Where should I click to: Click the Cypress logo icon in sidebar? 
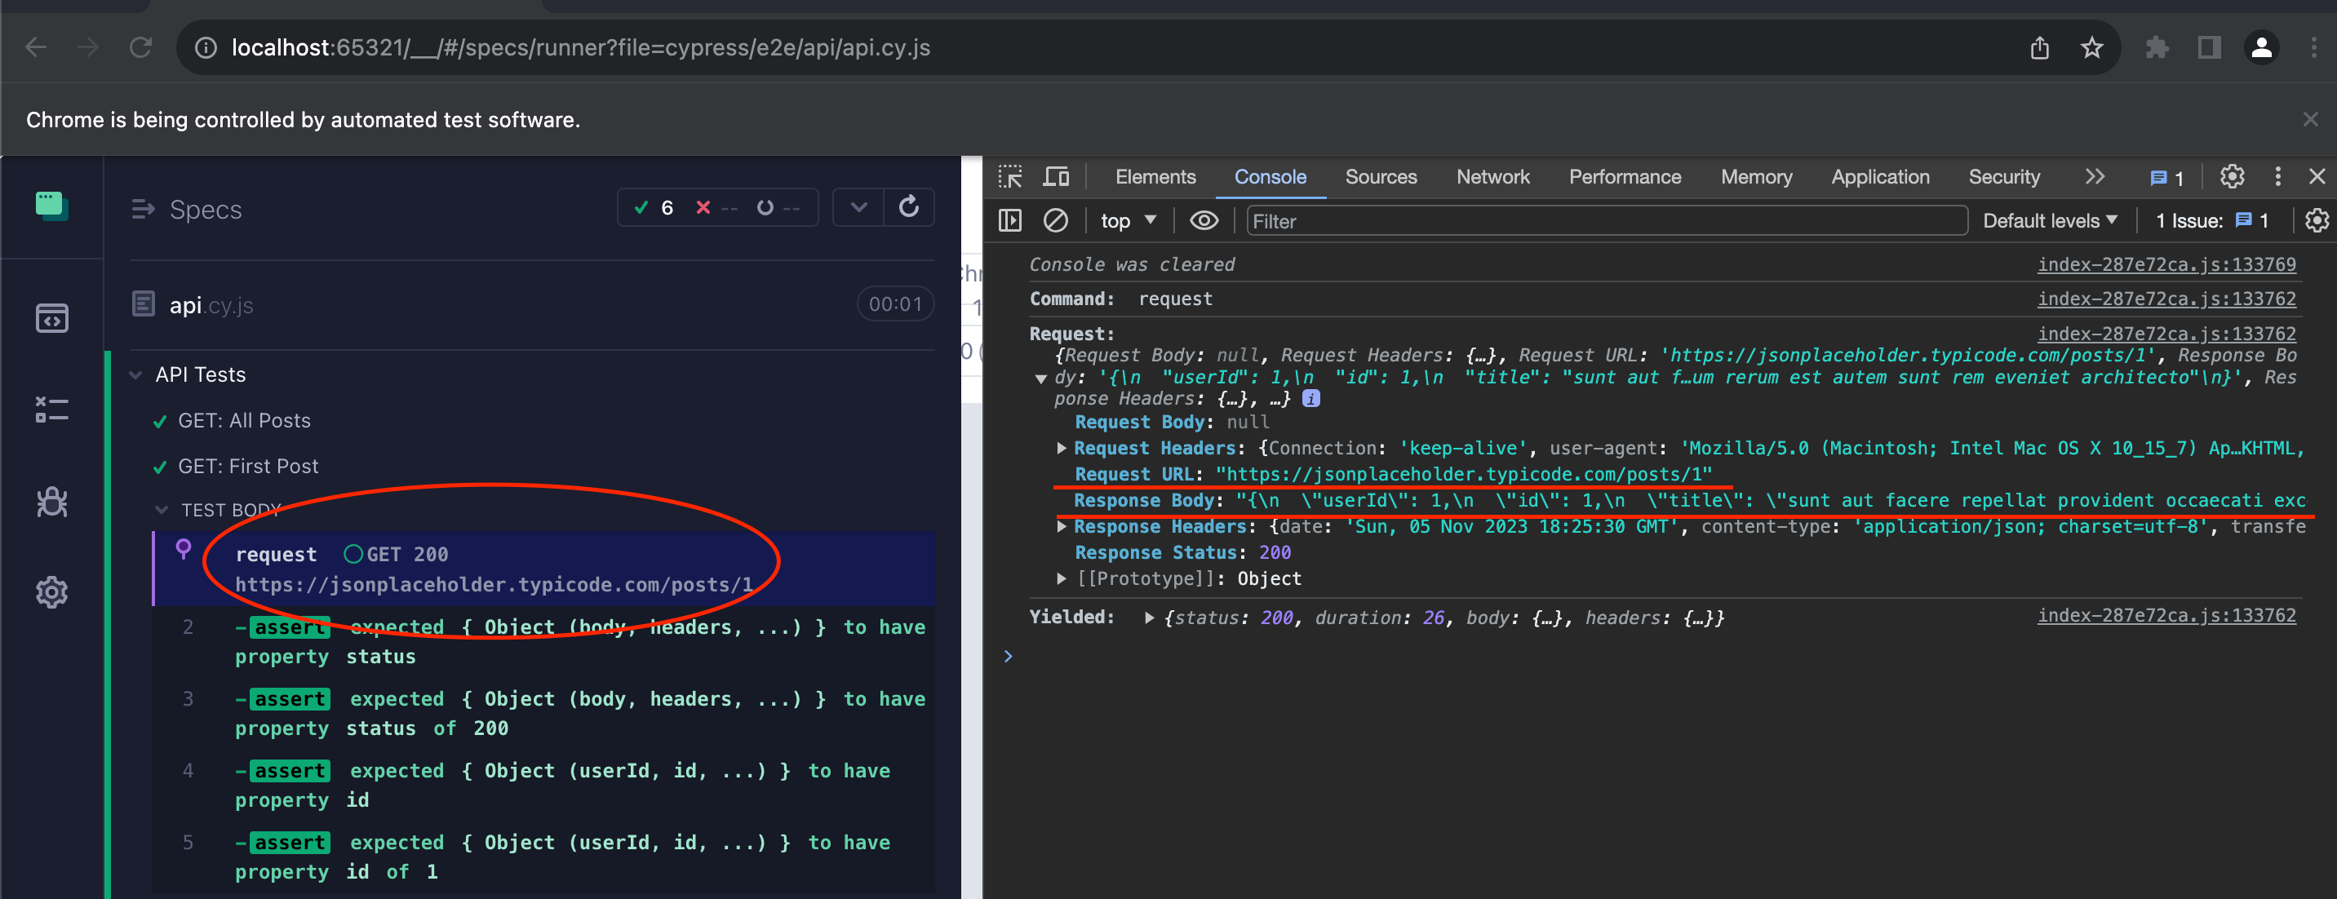[51, 206]
